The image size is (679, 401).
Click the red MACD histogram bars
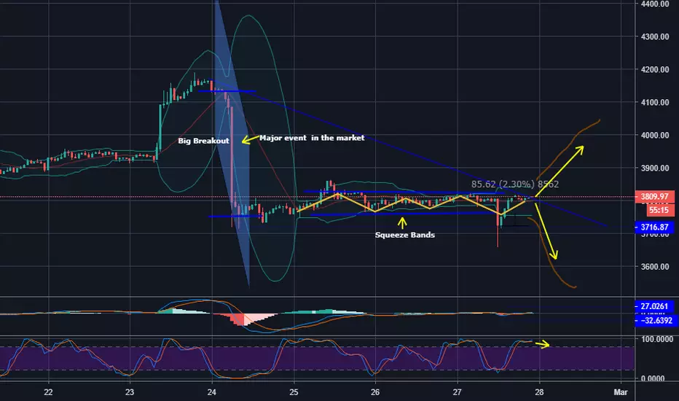click(237, 319)
